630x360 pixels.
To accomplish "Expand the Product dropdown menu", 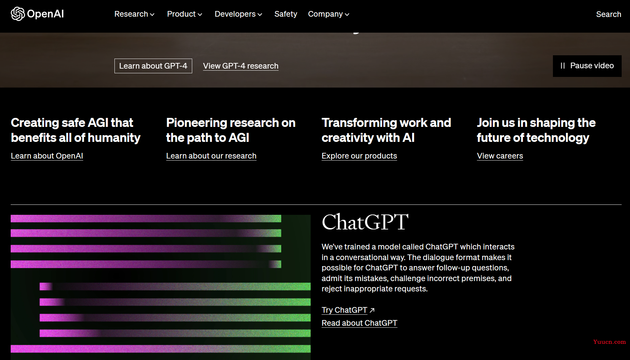I will [x=185, y=14].
